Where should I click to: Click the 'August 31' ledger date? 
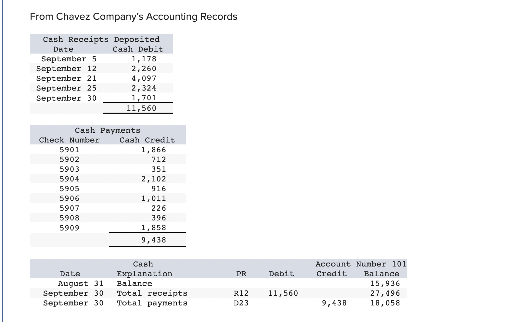[x=81, y=283]
